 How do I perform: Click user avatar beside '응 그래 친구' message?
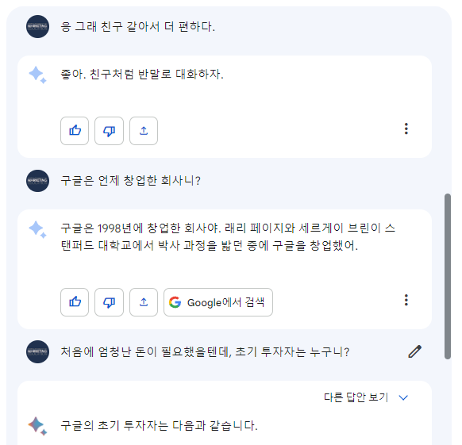pyautogui.click(x=38, y=26)
